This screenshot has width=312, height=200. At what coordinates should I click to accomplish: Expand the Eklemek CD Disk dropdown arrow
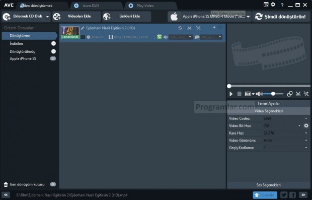[x=48, y=17]
